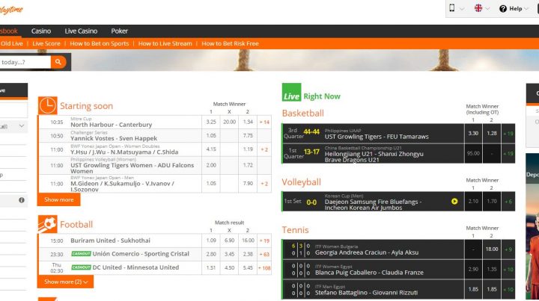Select odds 1.34 for Canterbury

click(x=248, y=122)
